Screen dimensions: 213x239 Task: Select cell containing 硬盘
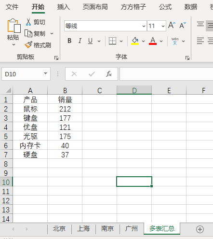point(30,155)
